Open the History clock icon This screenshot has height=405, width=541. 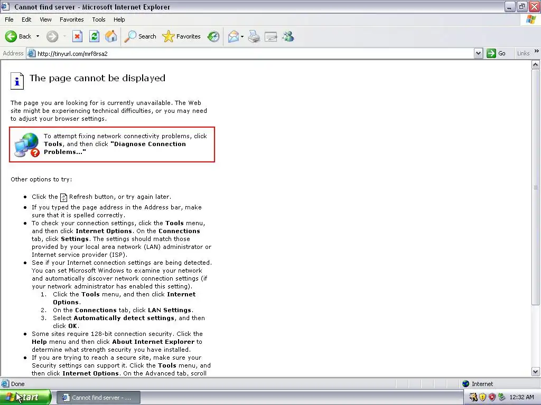(213, 36)
